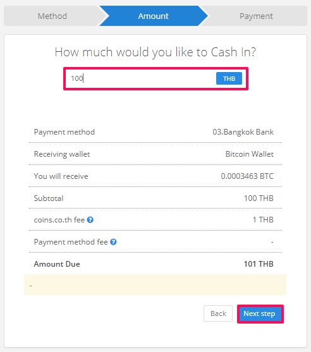Viewport: 311px width, 352px height.
Task: Click the Amount Due label
Action: tap(57, 264)
